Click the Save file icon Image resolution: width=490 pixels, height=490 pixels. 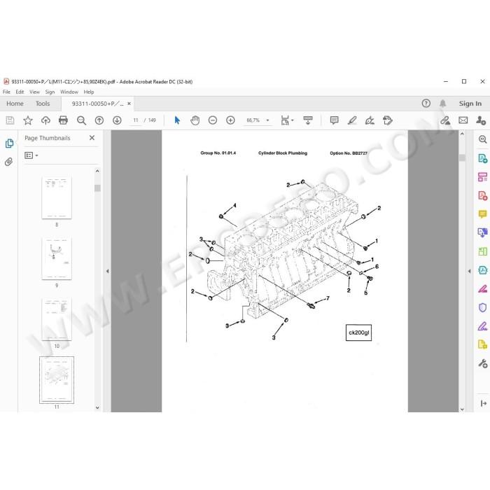10,120
